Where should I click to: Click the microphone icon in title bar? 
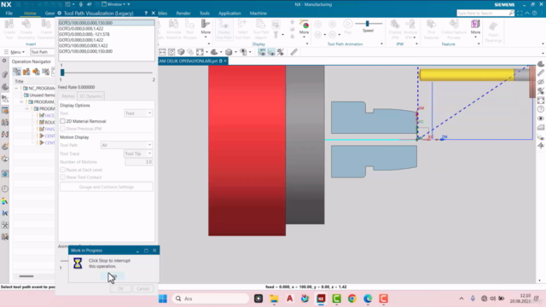pyautogui.click(x=81, y=4)
